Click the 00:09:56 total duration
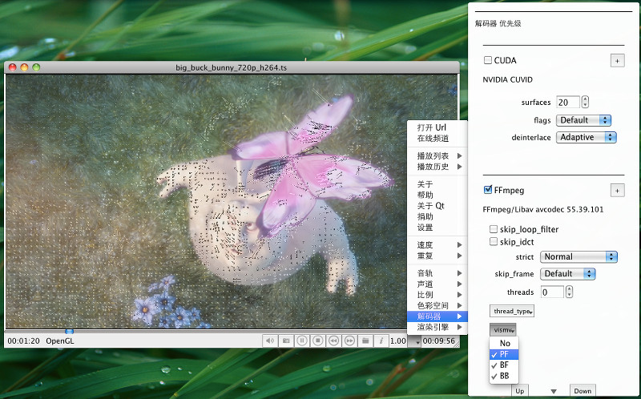This screenshot has height=399, width=641. pos(438,341)
